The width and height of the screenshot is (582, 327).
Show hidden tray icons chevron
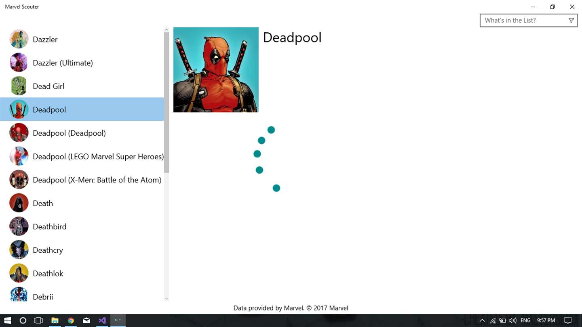pyautogui.click(x=482, y=321)
